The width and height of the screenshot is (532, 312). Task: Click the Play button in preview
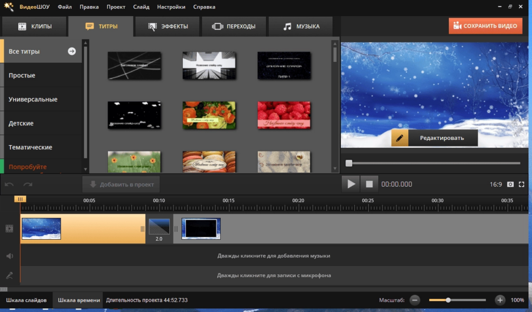coord(351,184)
